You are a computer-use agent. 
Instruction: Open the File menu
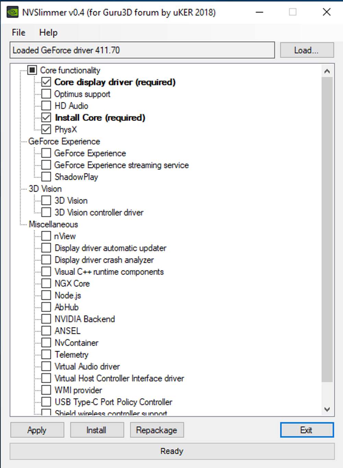pos(19,33)
